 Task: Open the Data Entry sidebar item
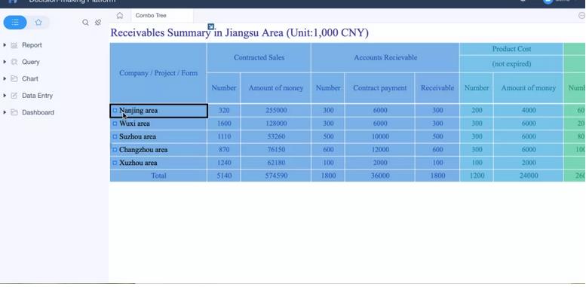[x=37, y=96]
